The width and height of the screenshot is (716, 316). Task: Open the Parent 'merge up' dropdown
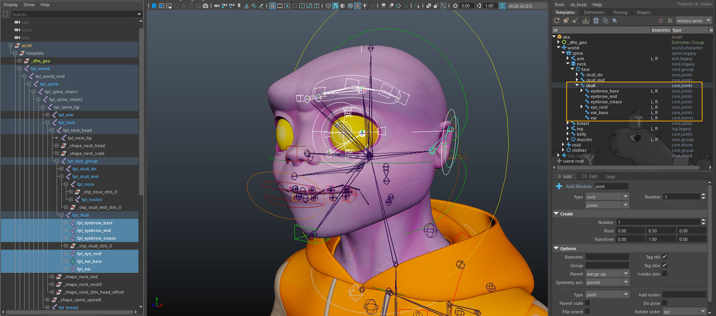coord(607,274)
